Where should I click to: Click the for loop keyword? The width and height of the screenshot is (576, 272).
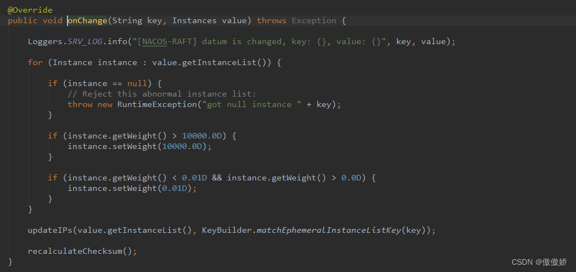[35, 62]
